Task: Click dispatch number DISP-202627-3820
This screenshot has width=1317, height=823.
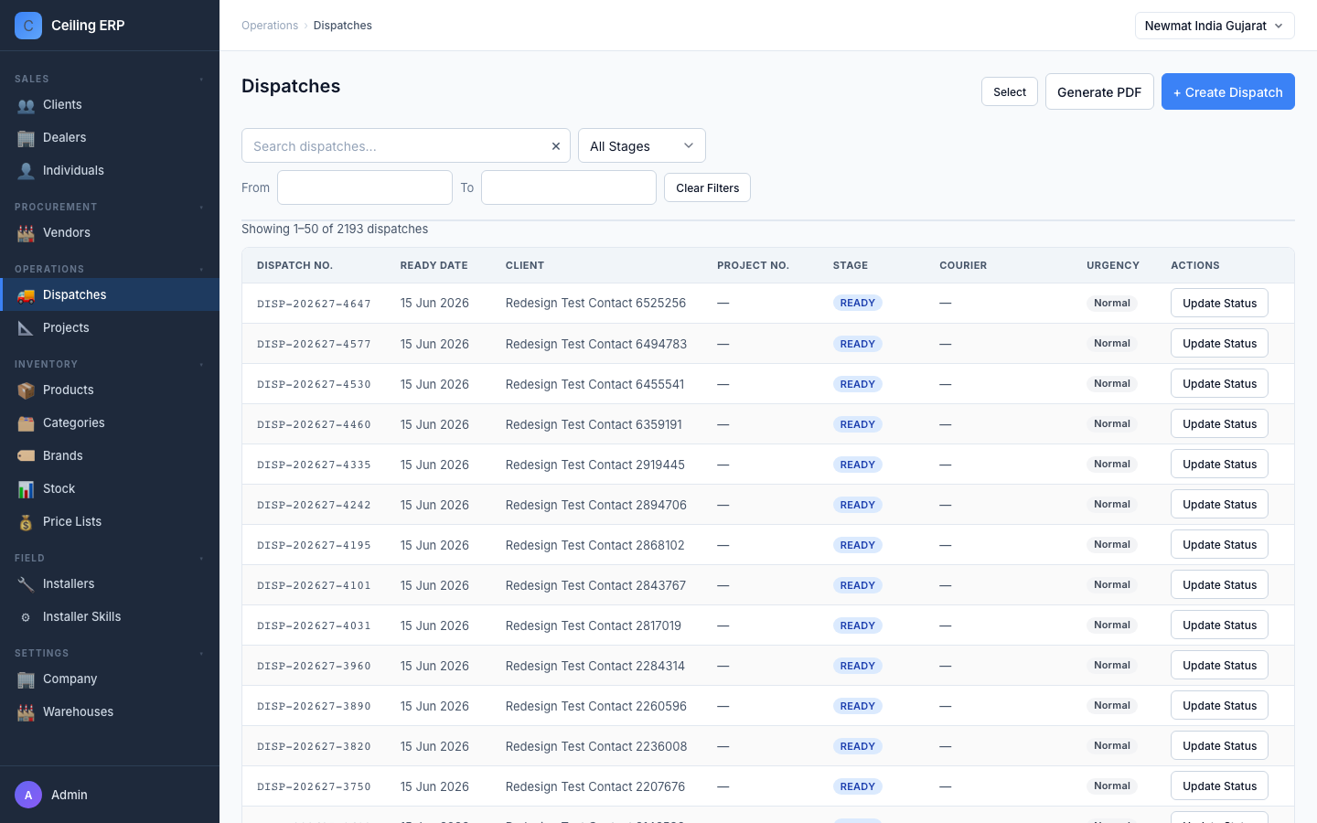Action: coord(314,747)
